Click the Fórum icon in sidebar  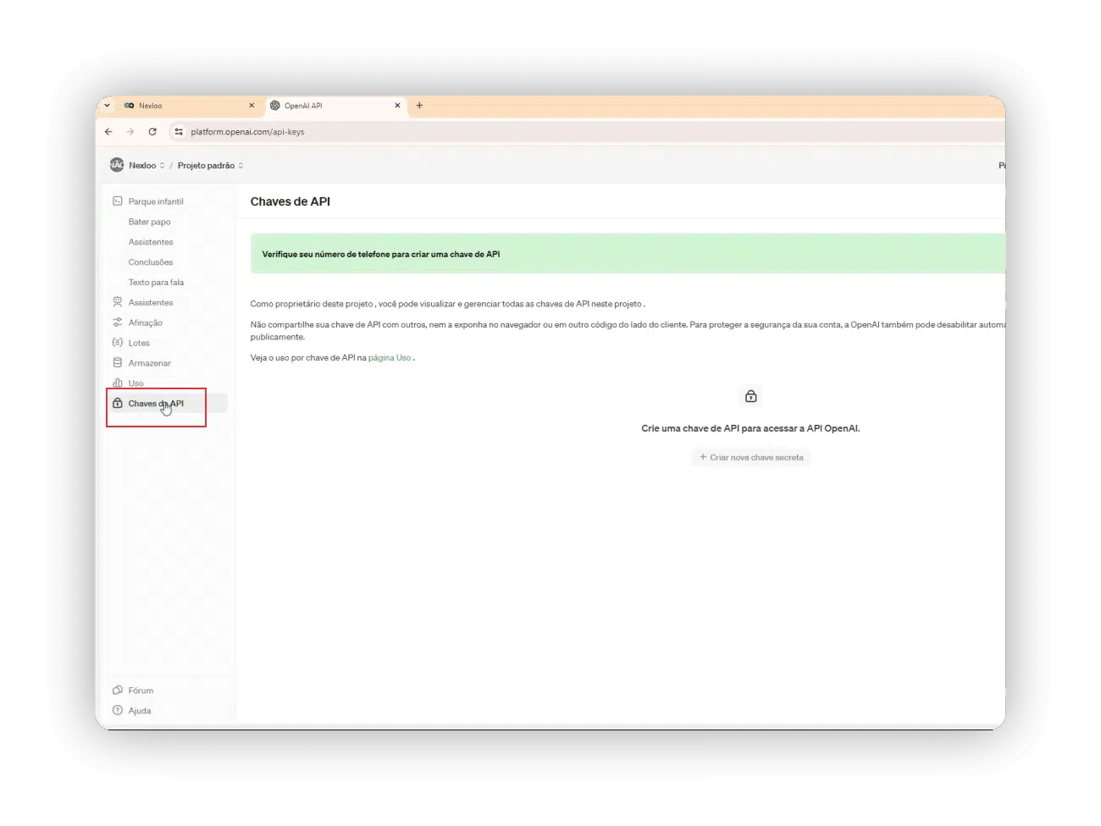(x=118, y=691)
